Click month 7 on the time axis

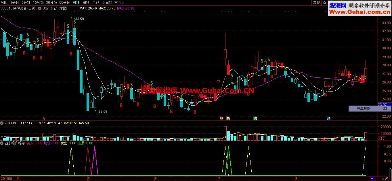[x=219, y=178]
